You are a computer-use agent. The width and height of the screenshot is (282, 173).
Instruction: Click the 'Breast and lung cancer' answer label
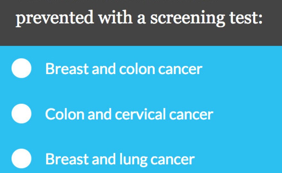120,159
